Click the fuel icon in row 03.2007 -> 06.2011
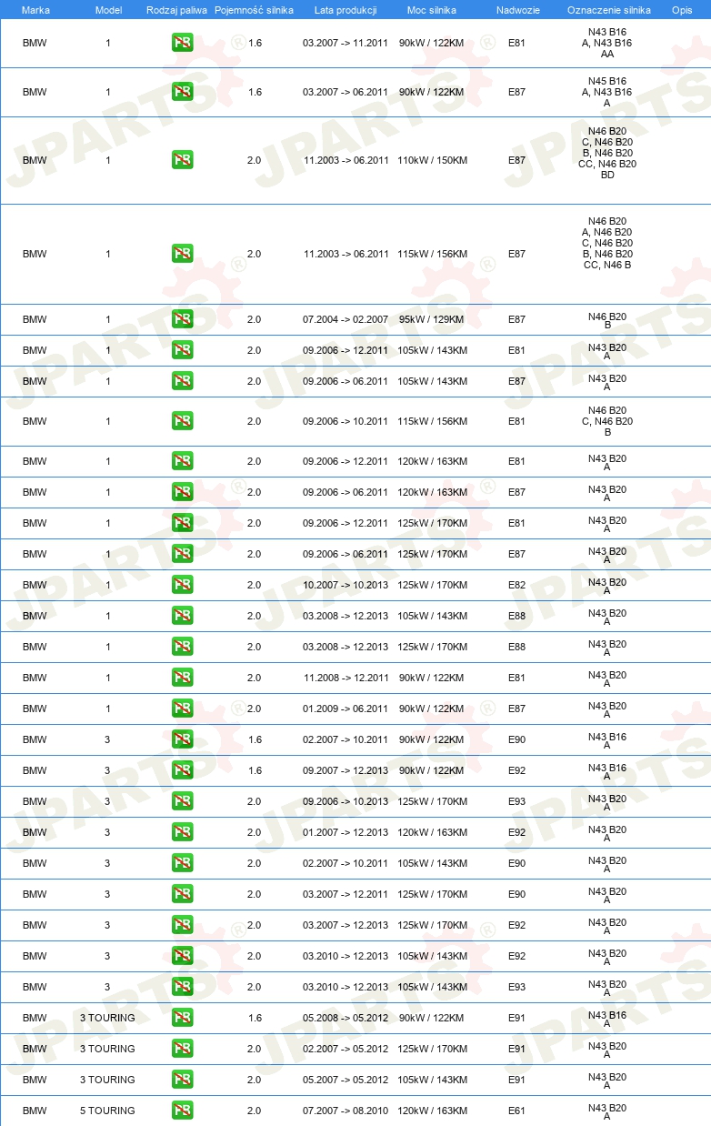The height and width of the screenshot is (1126, 711). point(182,92)
